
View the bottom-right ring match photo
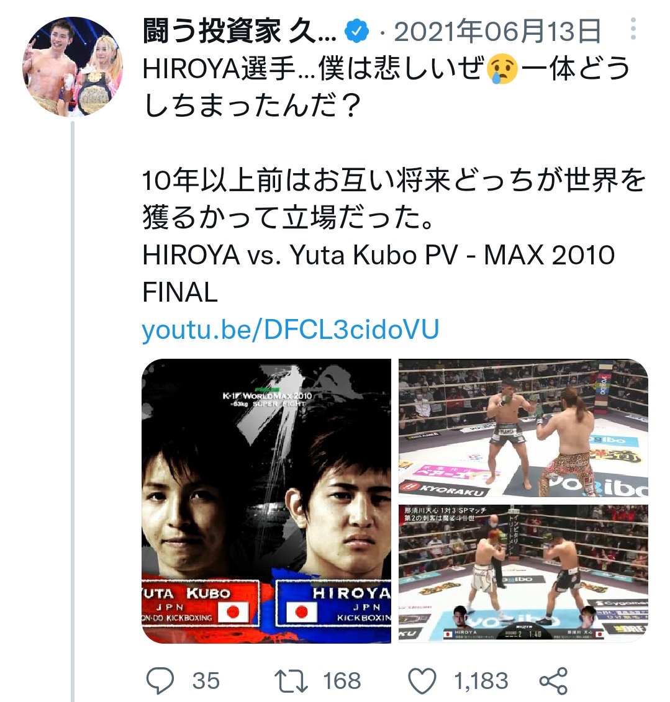tap(523, 574)
